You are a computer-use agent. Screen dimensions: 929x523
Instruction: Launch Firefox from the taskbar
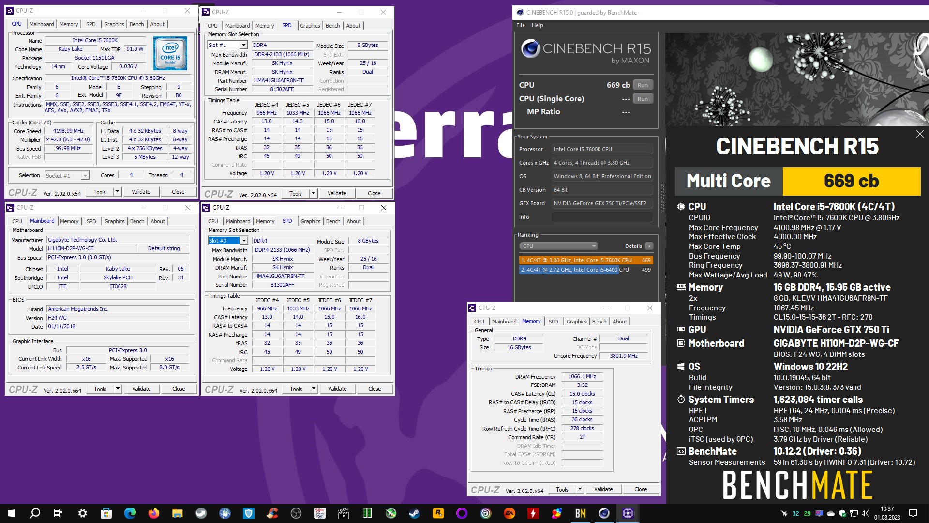pos(154,513)
